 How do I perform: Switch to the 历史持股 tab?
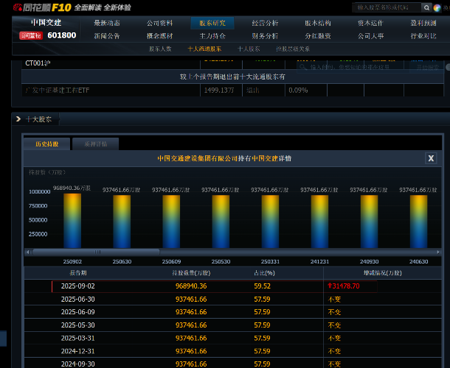(x=46, y=144)
